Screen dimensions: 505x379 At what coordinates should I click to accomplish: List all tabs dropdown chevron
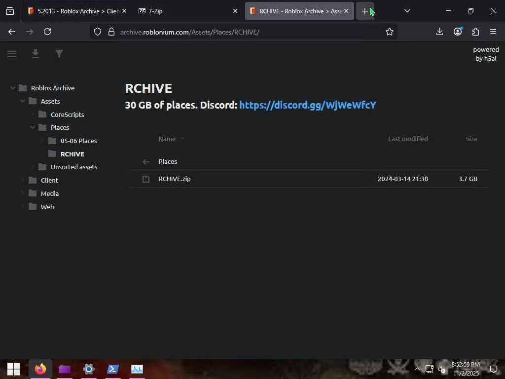pos(407,11)
